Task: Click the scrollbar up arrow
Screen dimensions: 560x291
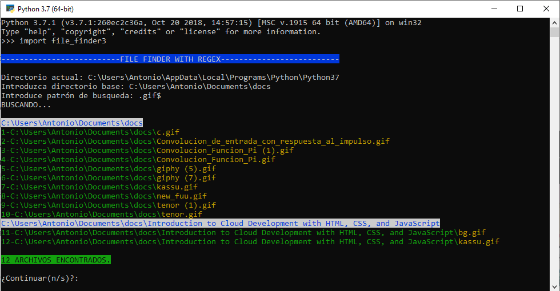Action: [x=554, y=22]
